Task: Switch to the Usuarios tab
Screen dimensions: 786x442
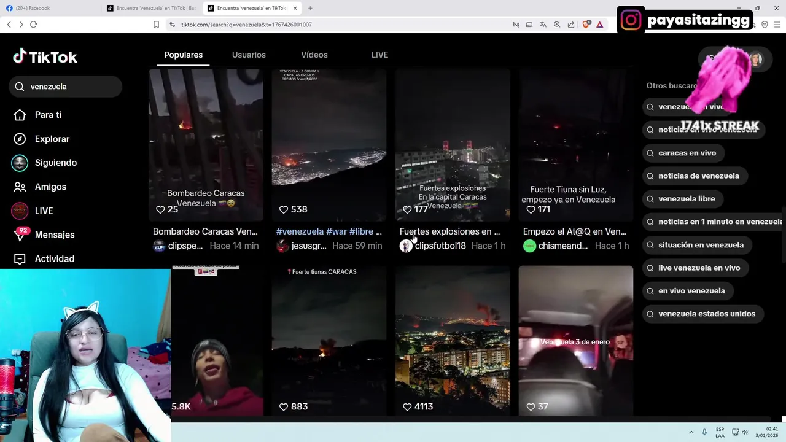Action: (249, 55)
